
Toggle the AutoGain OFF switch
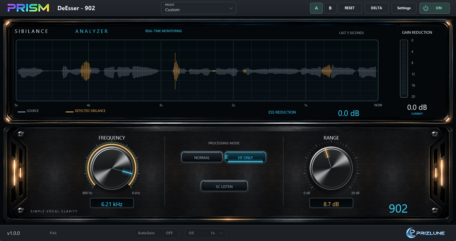click(156, 233)
